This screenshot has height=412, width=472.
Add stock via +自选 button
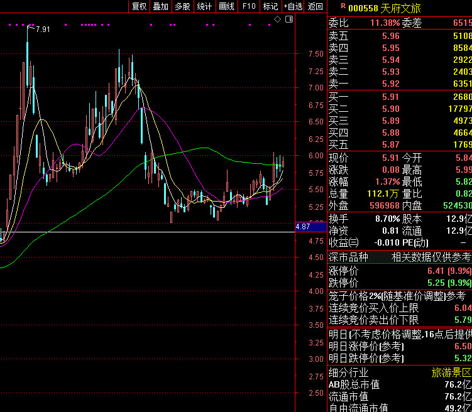click(x=293, y=6)
